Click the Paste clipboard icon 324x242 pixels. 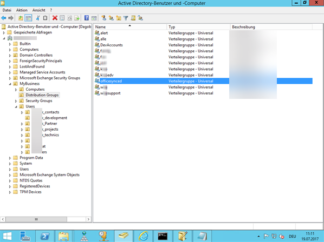45,18
